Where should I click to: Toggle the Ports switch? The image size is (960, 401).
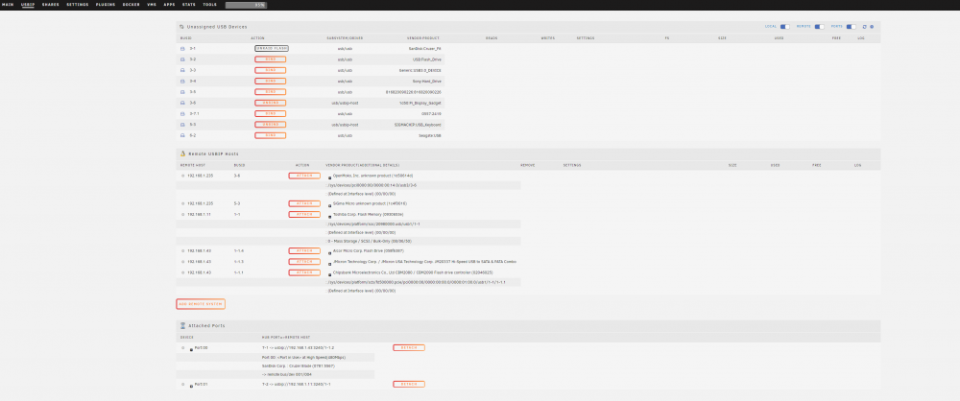tap(851, 27)
